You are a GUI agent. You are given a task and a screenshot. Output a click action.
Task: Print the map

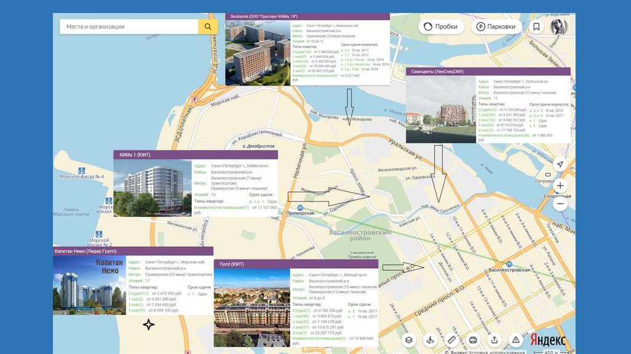pos(473,340)
